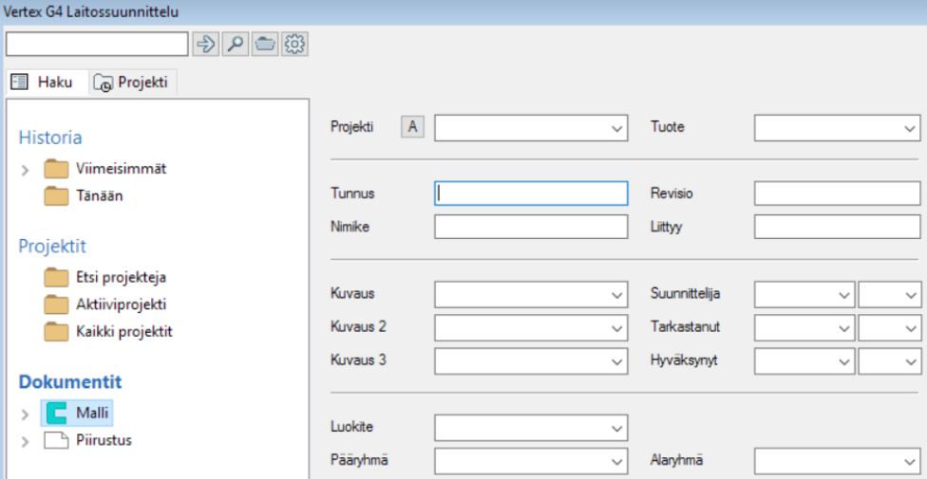Expand the Viimeisimmät tree node
The width and height of the screenshot is (927, 479).
point(26,170)
